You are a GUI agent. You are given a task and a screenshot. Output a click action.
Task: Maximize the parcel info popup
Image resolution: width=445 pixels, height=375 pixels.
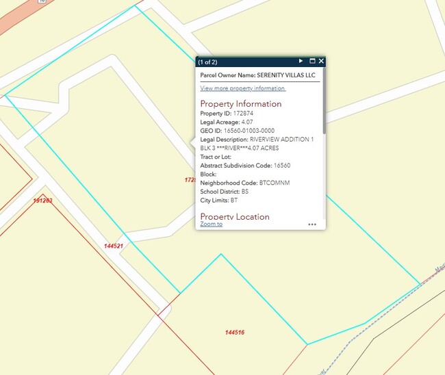pos(311,62)
